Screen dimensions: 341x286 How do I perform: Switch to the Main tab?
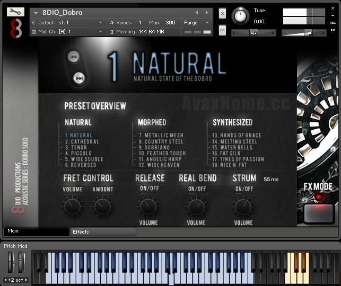click(x=36, y=231)
